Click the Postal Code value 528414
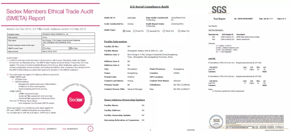Screen dimensions: 290x134 [130, 77]
